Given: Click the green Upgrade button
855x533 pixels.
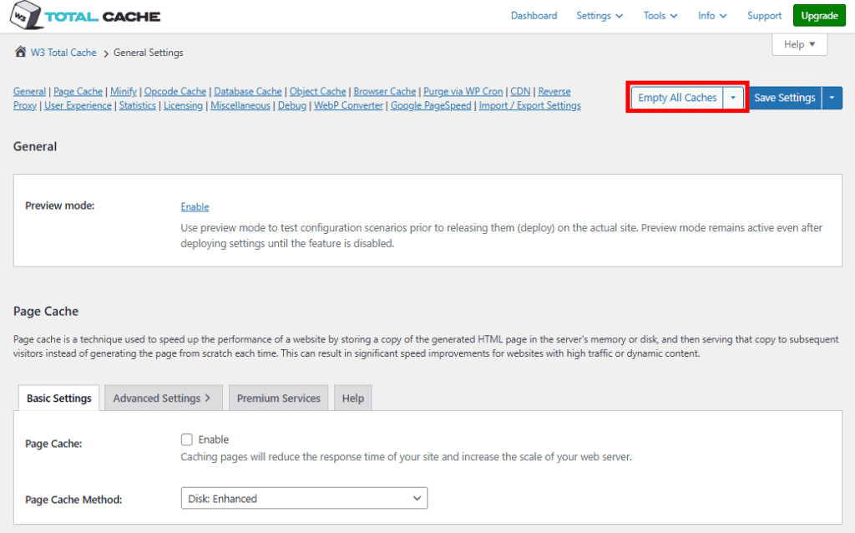Looking at the screenshot, I should click(819, 15).
